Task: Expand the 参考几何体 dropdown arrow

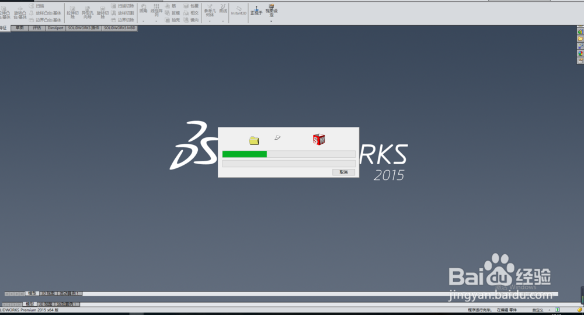Action: click(x=210, y=21)
